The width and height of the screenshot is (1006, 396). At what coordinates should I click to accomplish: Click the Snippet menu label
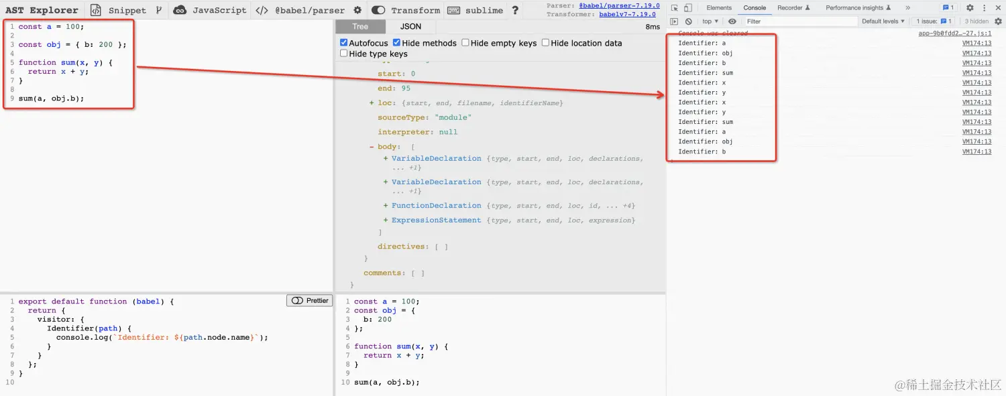(x=127, y=10)
